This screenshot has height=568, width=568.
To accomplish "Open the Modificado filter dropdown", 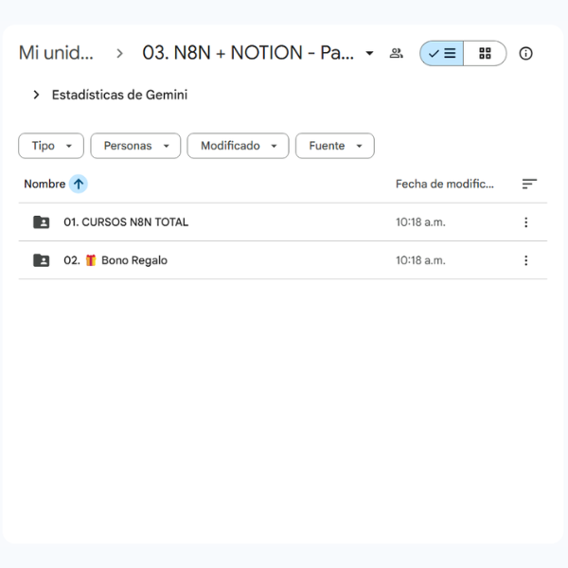I will pyautogui.click(x=238, y=146).
